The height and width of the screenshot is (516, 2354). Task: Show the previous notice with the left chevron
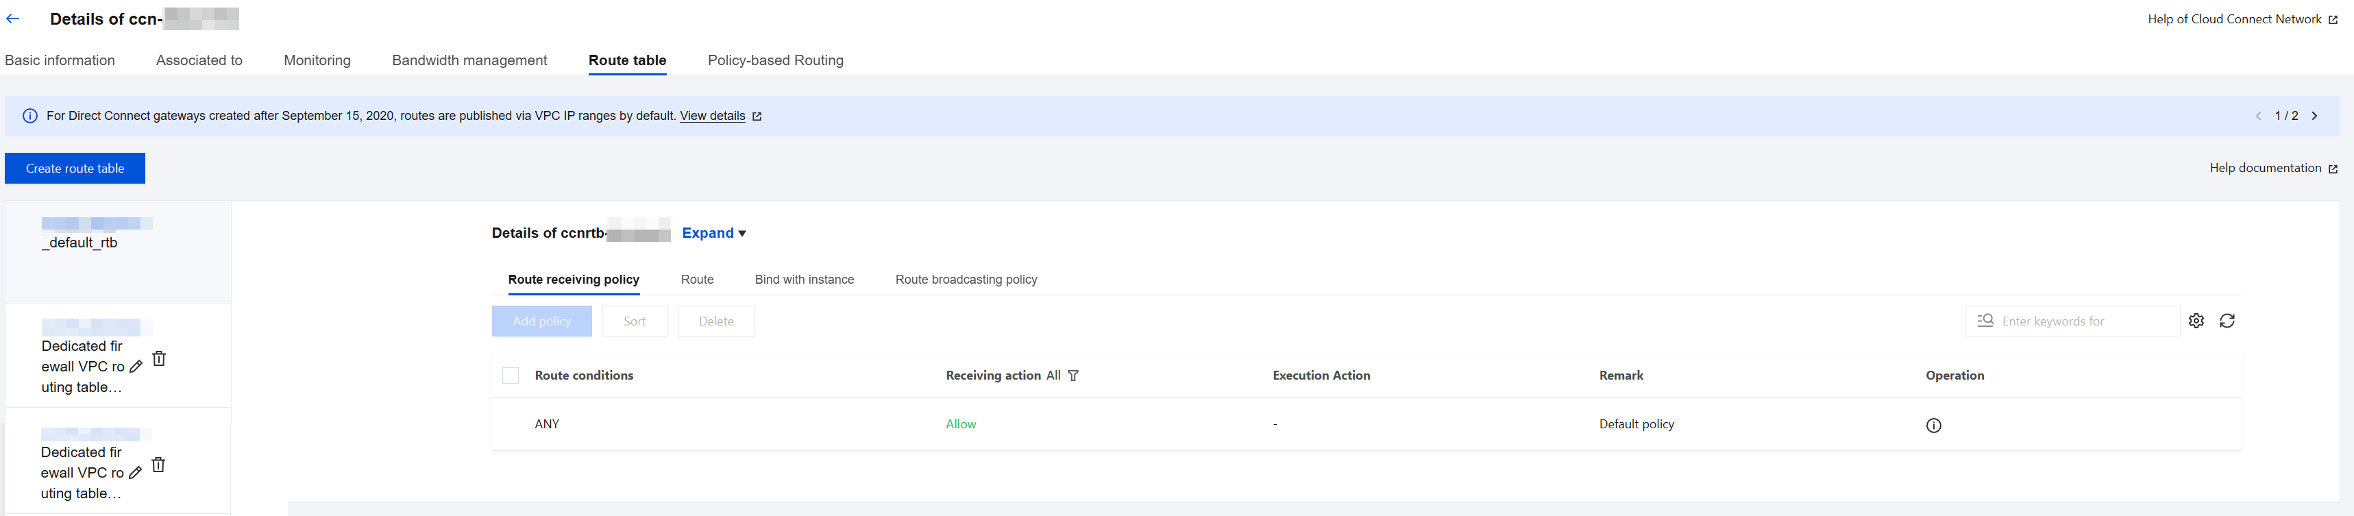2258,116
